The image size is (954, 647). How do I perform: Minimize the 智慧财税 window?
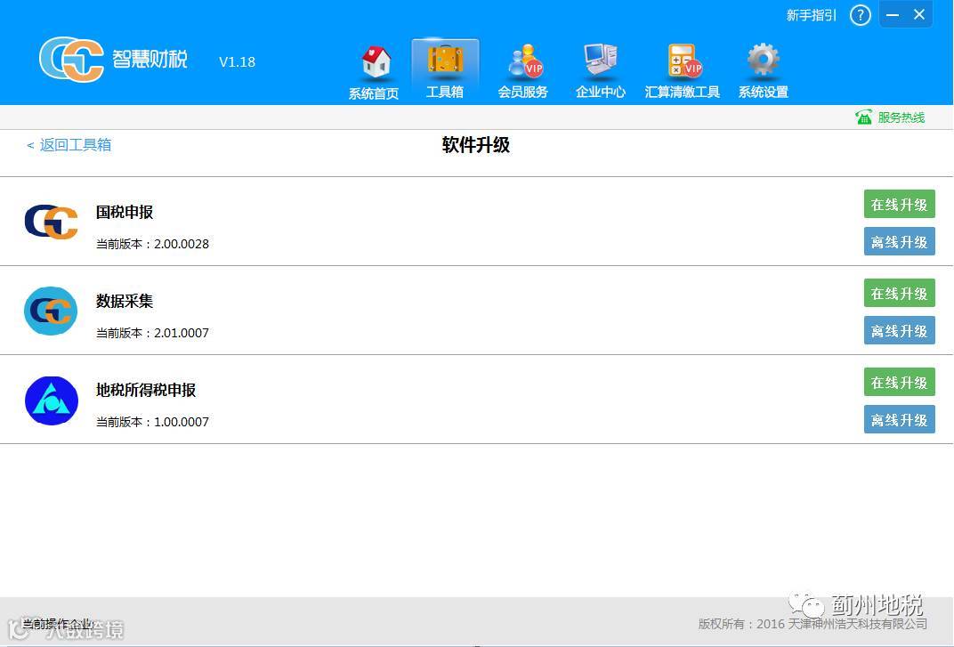(x=893, y=15)
